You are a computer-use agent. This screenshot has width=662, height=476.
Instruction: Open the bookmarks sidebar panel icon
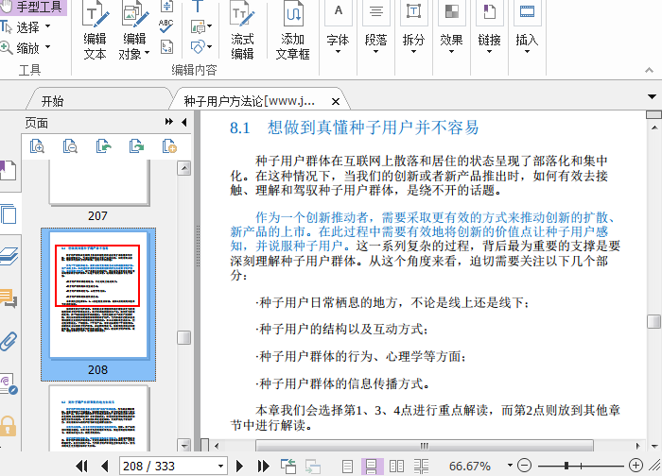click(8, 170)
